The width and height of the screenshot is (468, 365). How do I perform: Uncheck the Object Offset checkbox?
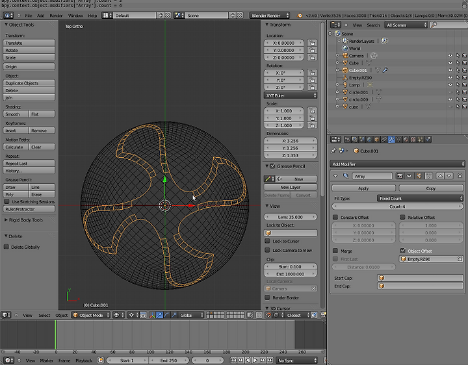pos(402,251)
